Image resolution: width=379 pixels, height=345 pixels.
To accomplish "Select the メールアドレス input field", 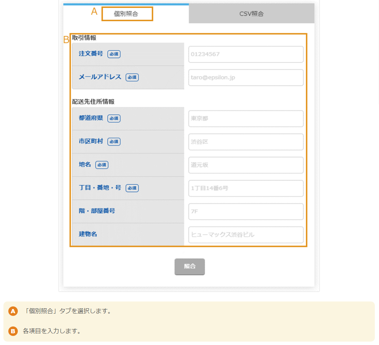I will pos(245,78).
